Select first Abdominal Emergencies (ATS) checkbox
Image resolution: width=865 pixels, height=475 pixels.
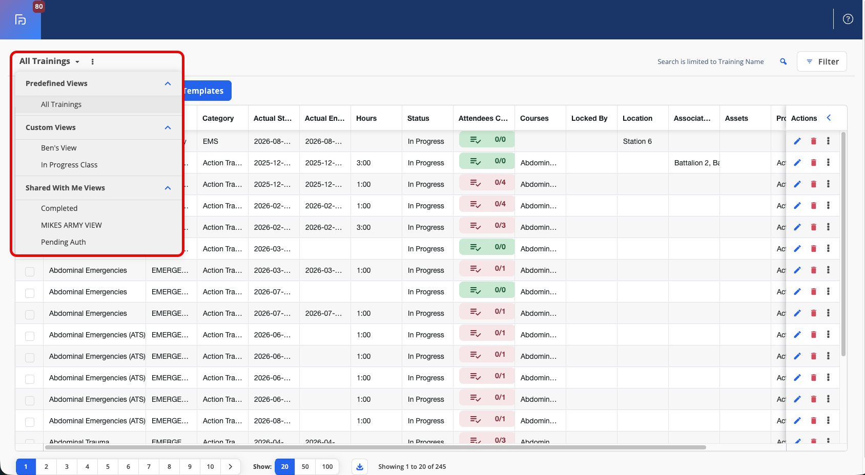coord(30,336)
